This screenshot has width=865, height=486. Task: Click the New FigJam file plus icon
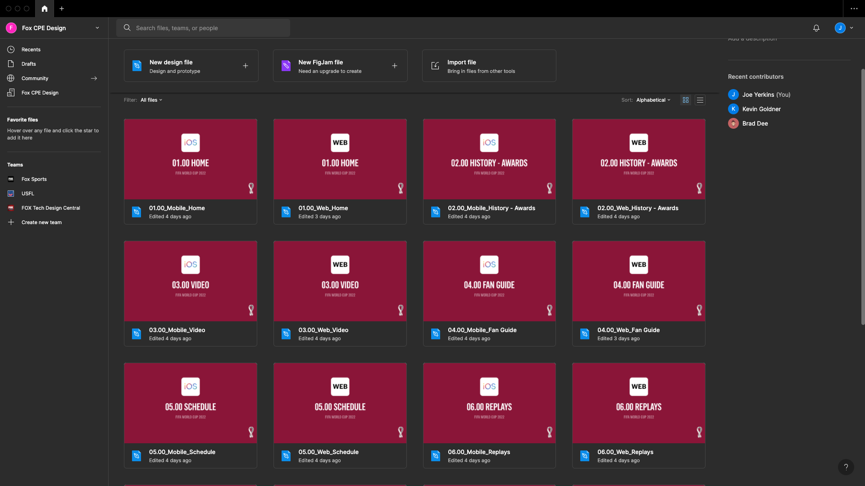[x=395, y=66]
